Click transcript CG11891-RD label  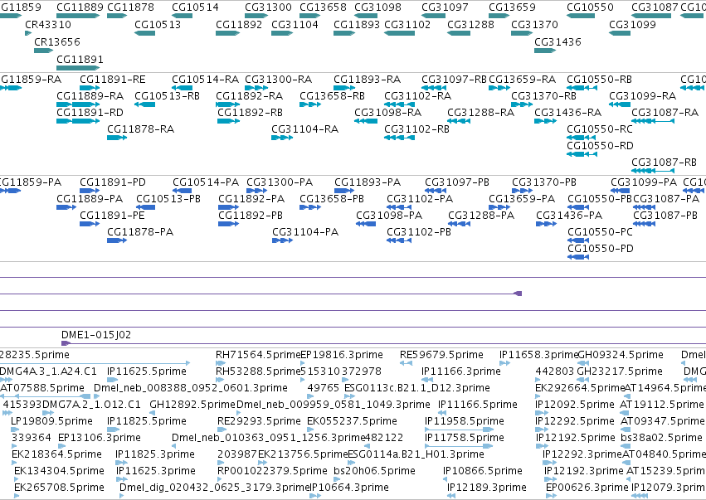coord(90,113)
